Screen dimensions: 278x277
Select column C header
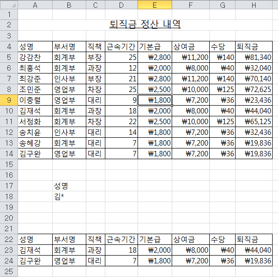tap(96, 5)
